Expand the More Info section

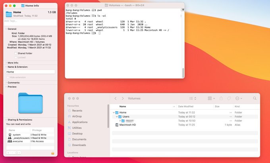(x=6, y=63)
